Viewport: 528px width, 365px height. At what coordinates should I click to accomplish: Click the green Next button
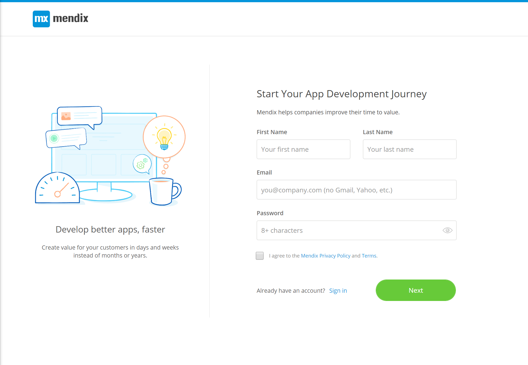[x=416, y=290]
